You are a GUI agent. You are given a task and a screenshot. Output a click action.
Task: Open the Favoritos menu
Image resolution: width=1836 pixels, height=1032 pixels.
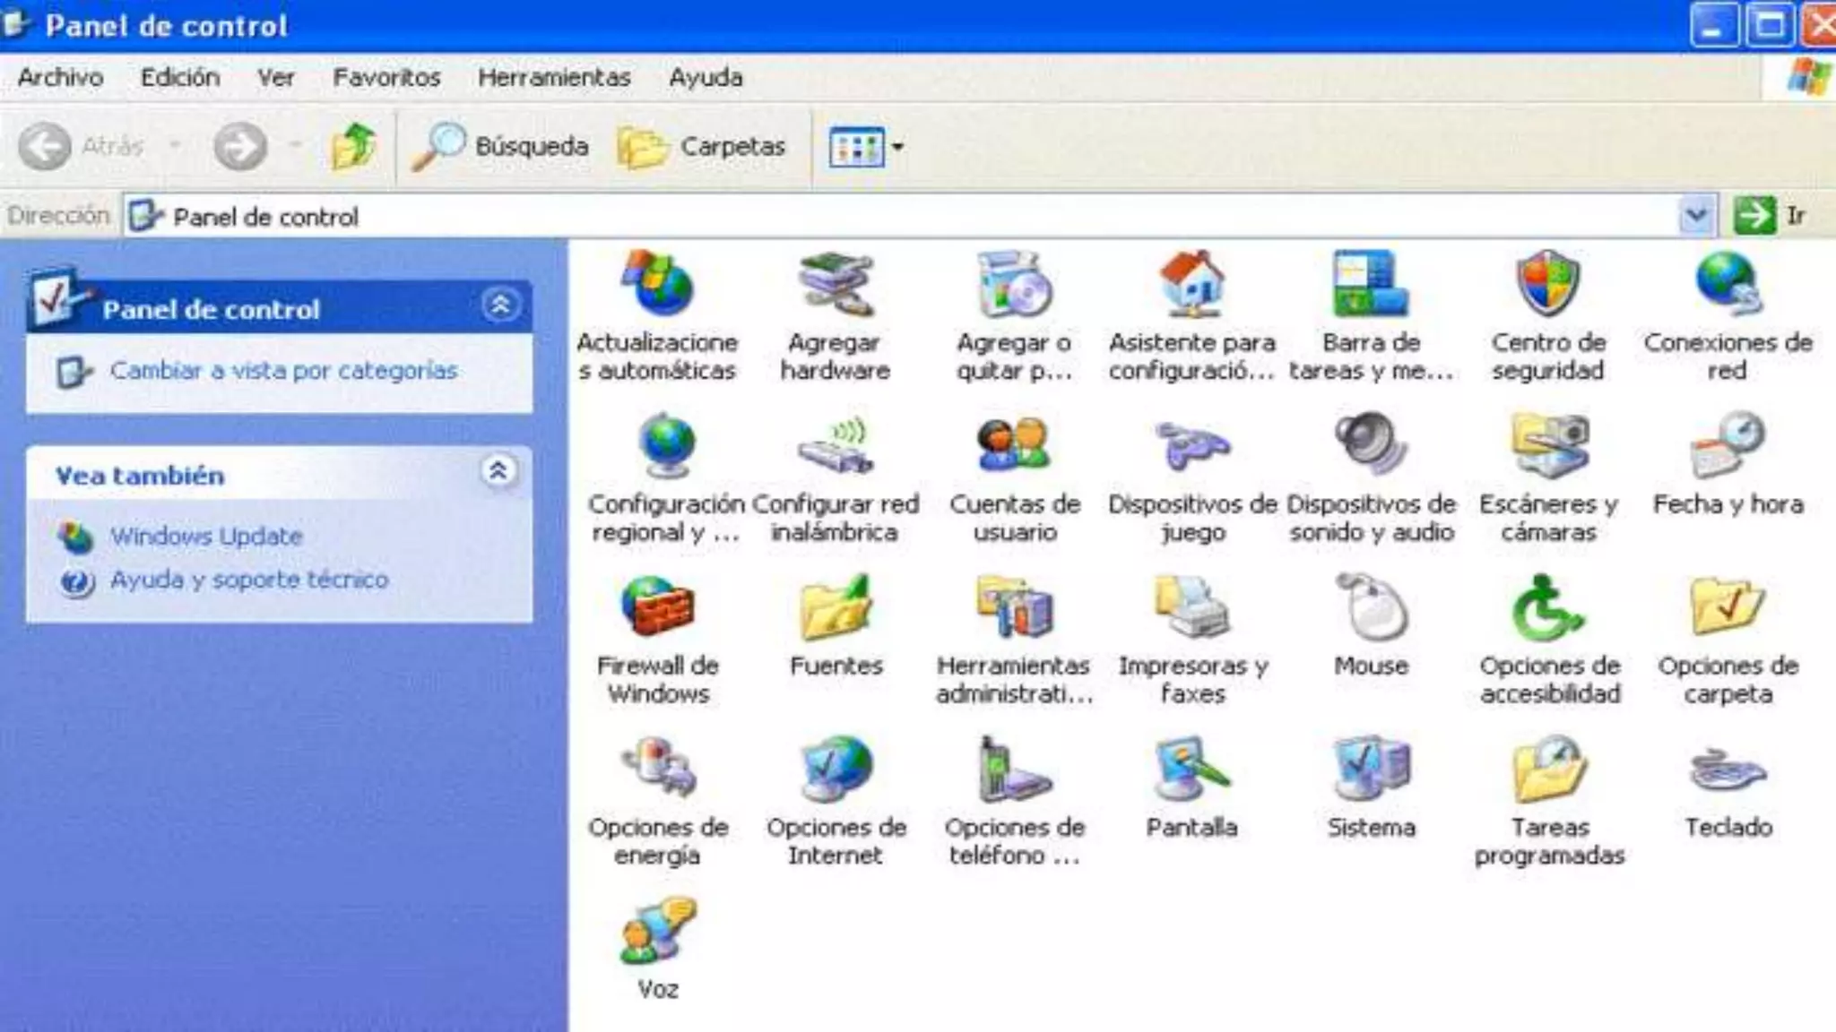click(386, 78)
